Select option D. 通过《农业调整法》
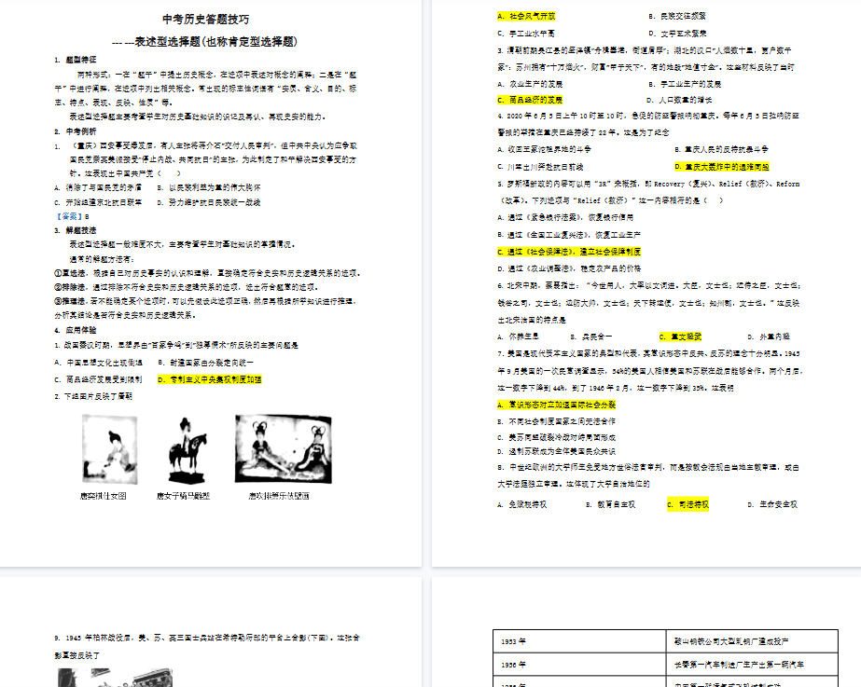 (569, 268)
